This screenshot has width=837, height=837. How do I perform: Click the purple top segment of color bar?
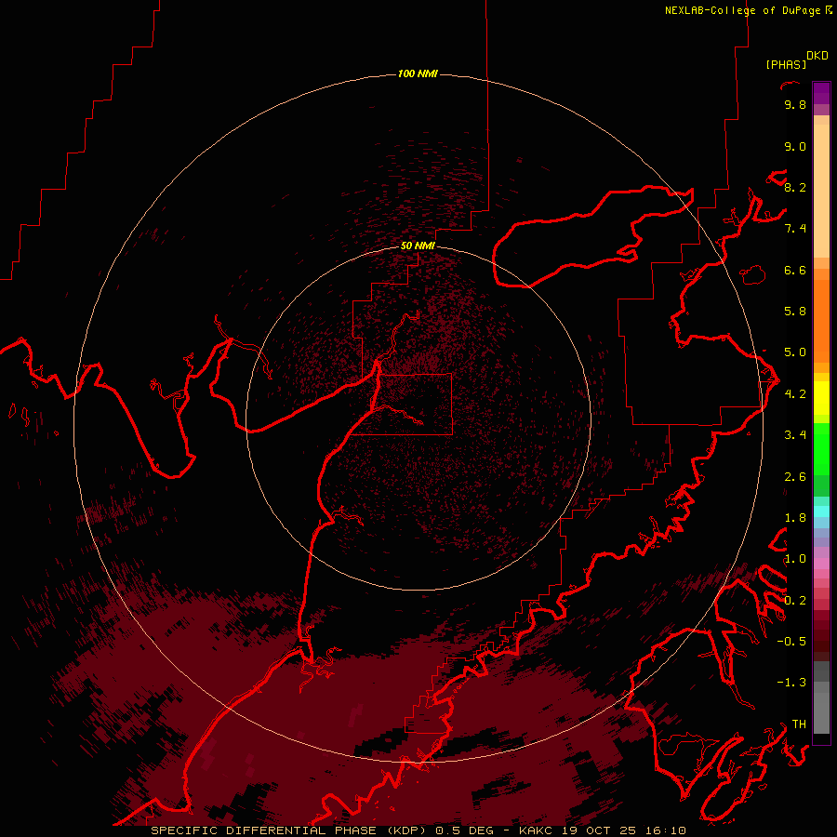821,93
